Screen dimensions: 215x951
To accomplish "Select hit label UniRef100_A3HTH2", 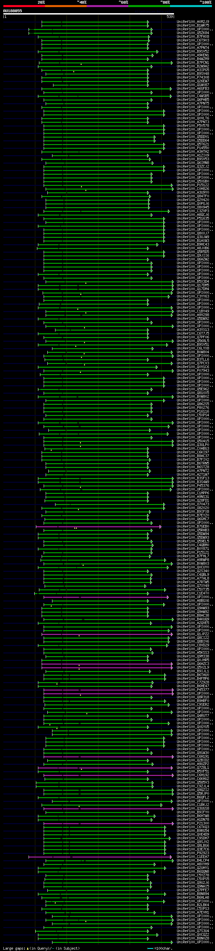I will click(193, 152).
